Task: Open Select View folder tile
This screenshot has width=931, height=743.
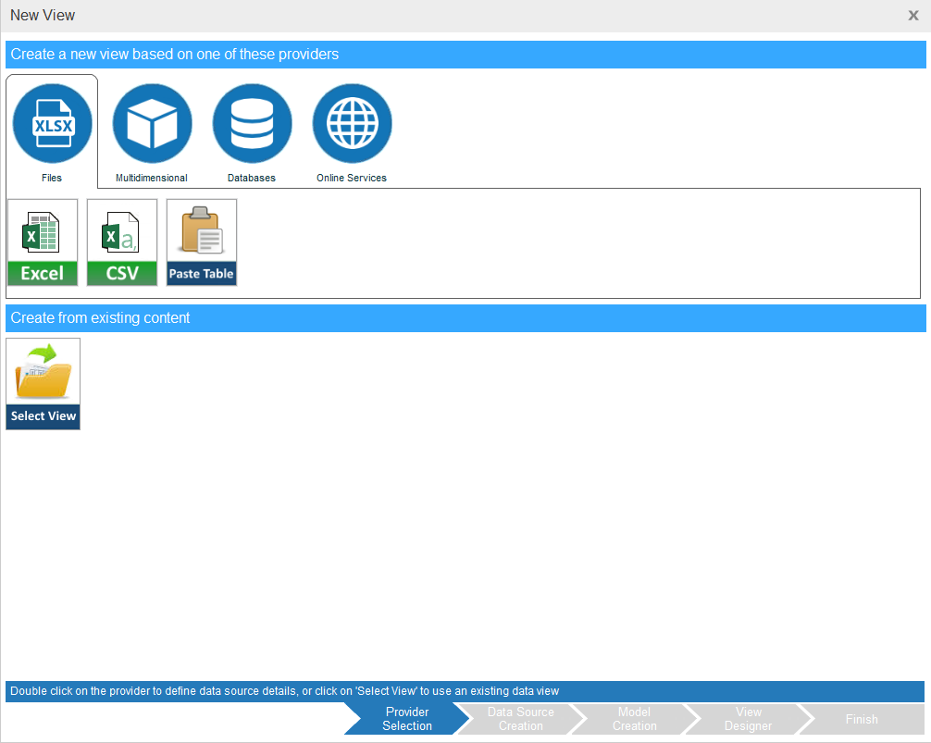Action: (43, 383)
